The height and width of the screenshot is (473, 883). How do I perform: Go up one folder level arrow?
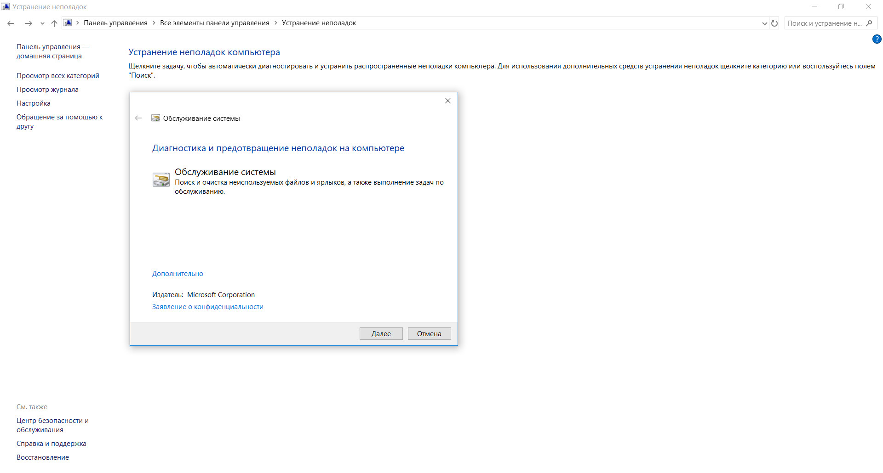click(54, 23)
